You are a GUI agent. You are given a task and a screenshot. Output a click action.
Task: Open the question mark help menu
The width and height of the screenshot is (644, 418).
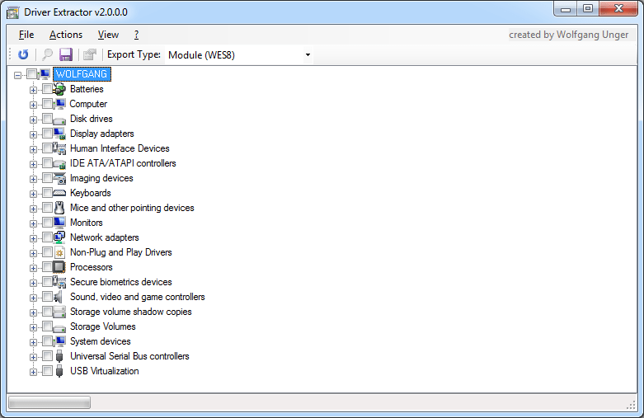coord(136,35)
